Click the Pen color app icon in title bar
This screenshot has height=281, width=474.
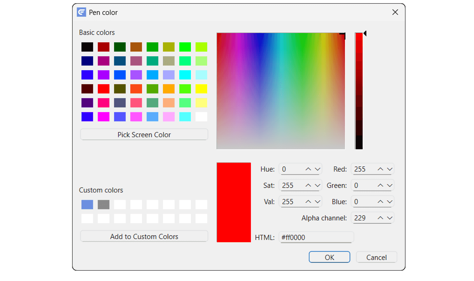click(81, 12)
